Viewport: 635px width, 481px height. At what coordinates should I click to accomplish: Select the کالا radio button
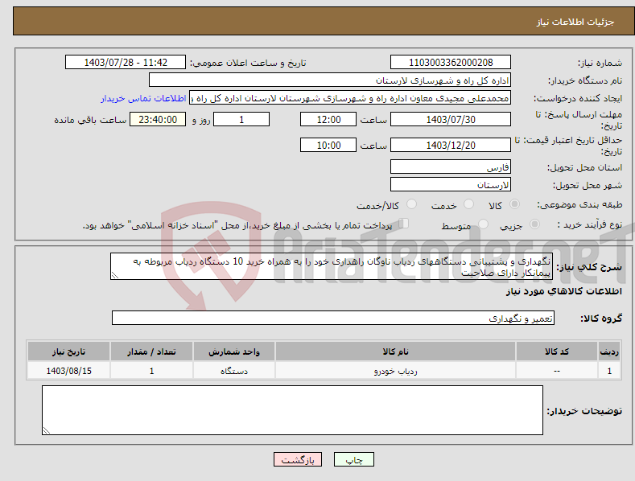click(x=515, y=204)
